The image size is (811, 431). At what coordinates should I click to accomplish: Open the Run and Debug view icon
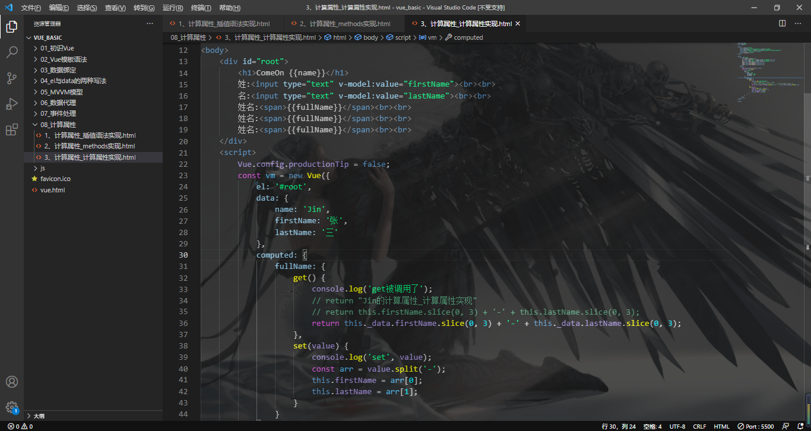pyautogui.click(x=11, y=104)
